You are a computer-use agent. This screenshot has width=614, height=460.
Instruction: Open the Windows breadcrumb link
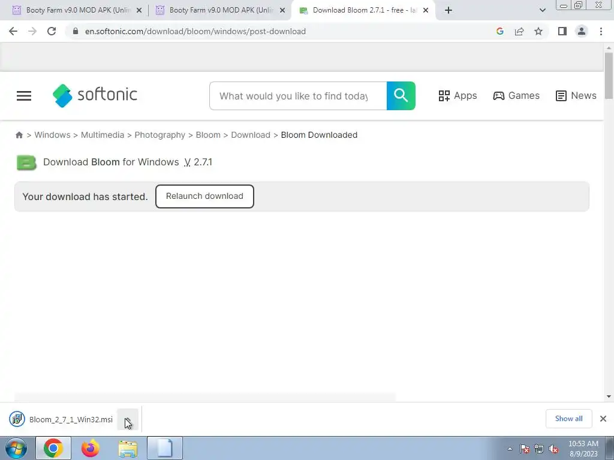click(53, 135)
